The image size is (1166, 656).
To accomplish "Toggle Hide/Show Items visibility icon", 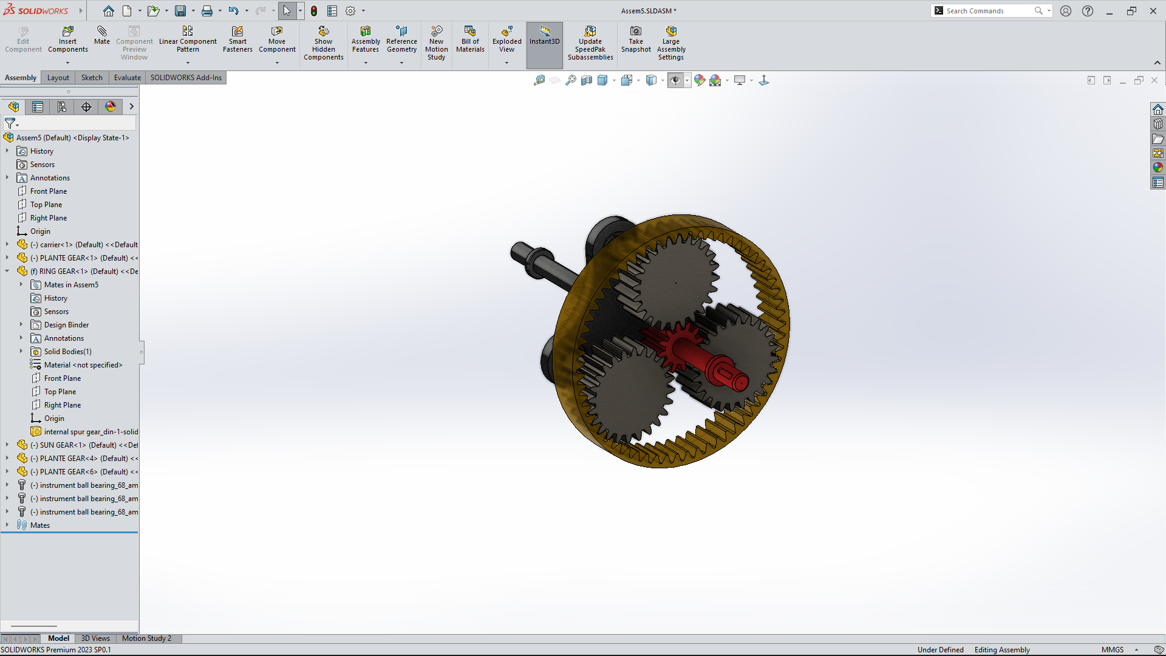I will pyautogui.click(x=675, y=80).
